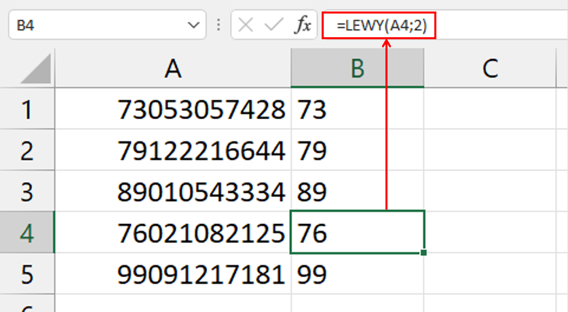
Task: Click empty cell C3
Action: [490, 192]
